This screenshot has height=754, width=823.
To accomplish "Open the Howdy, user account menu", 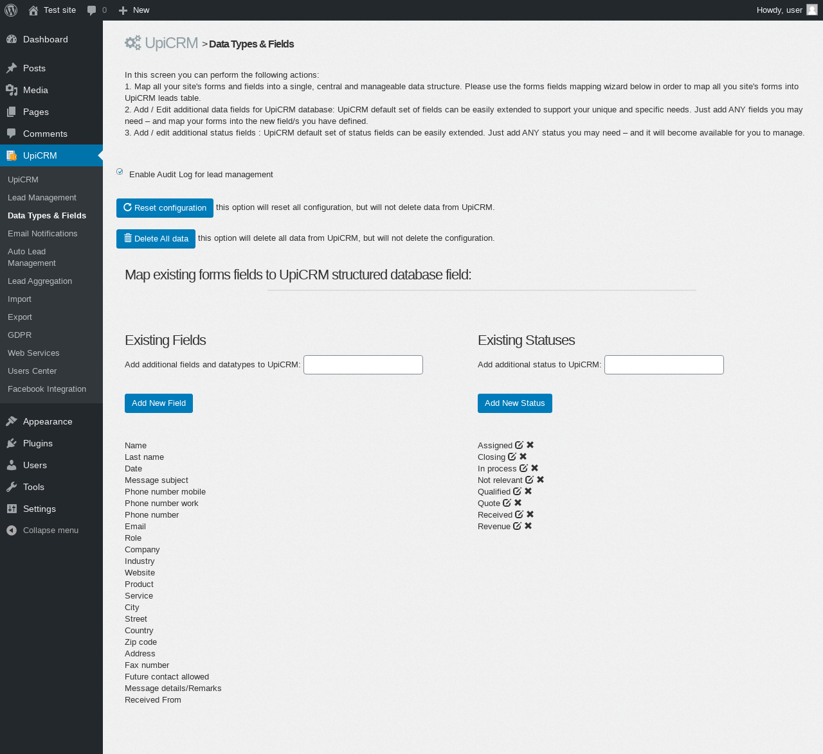I will 787,10.
